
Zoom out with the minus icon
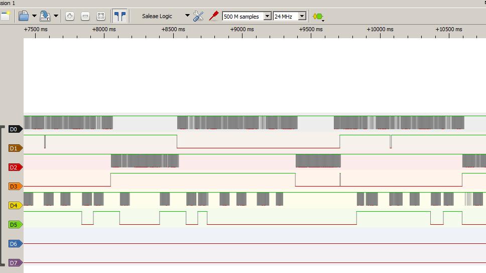85,16
